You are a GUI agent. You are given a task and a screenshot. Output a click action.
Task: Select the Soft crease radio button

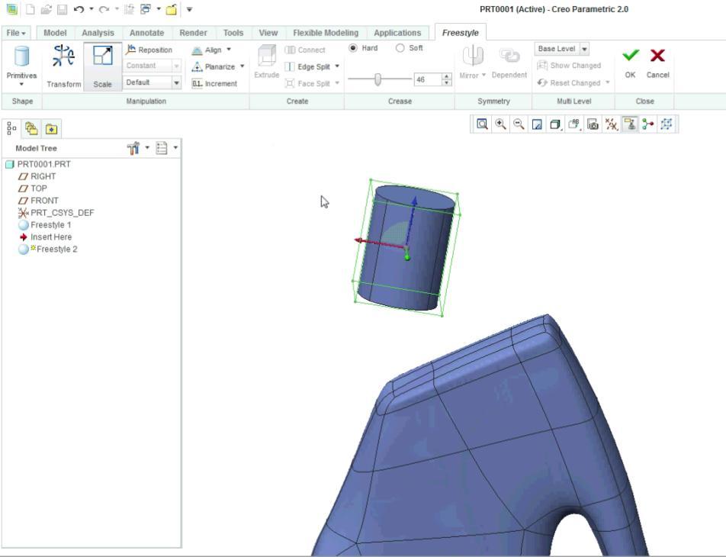click(x=400, y=48)
